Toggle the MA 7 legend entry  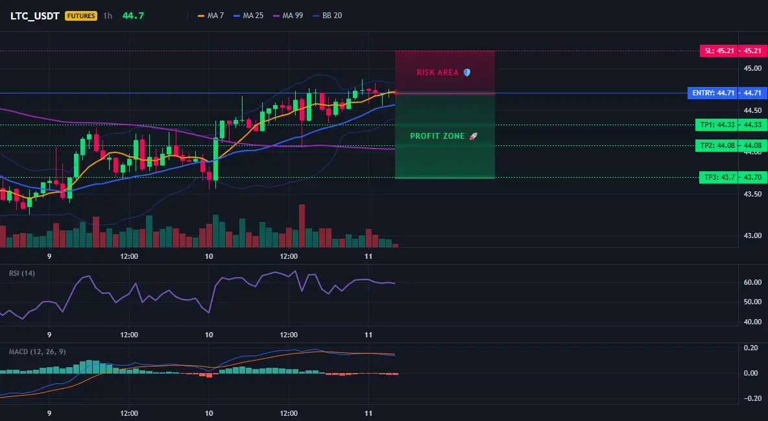211,16
